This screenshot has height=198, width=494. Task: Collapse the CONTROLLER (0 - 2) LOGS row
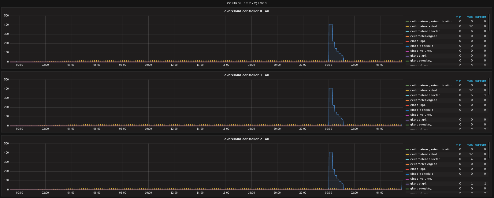pyautogui.click(x=247, y=3)
